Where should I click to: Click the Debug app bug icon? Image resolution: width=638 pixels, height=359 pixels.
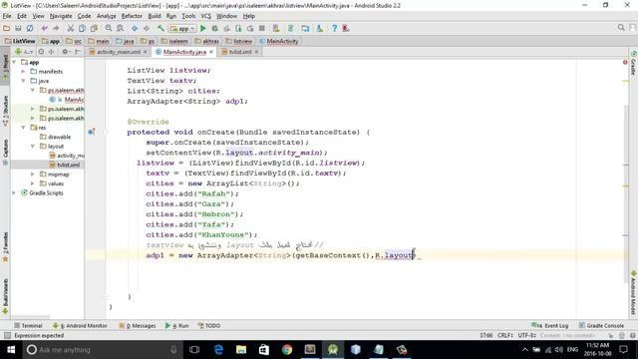coord(215,29)
